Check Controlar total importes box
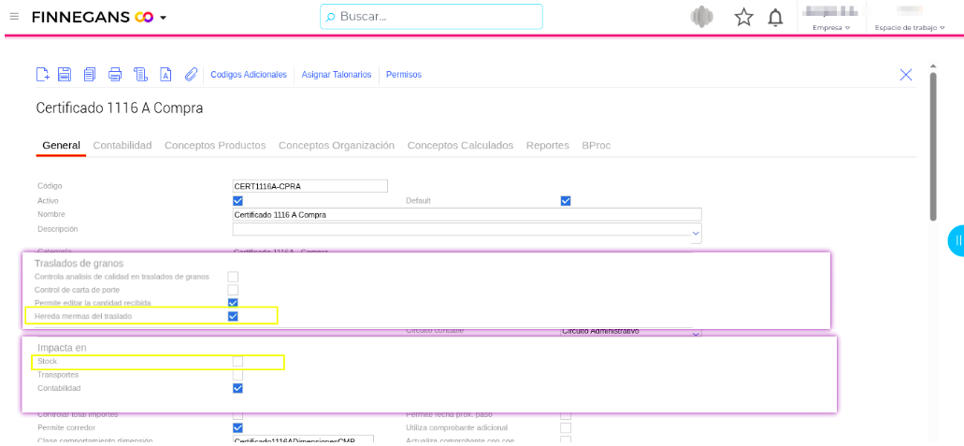 (x=237, y=415)
